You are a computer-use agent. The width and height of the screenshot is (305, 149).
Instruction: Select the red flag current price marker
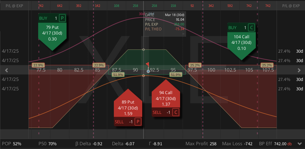147,64
